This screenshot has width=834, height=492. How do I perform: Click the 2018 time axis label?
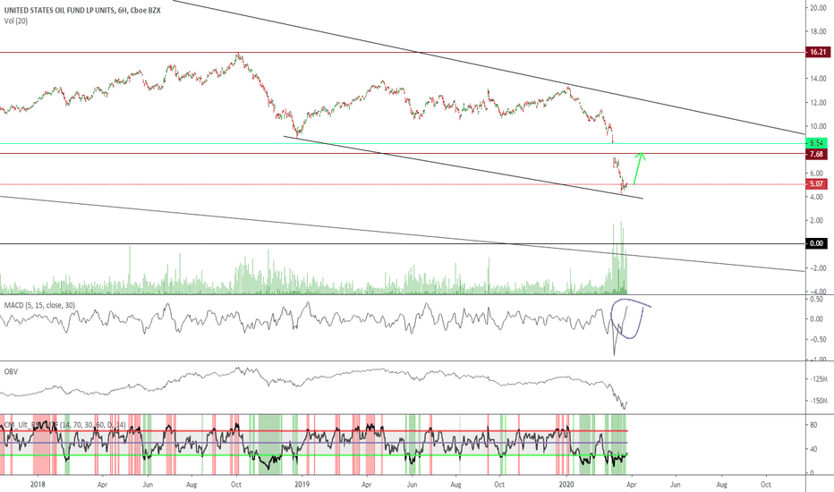38,485
